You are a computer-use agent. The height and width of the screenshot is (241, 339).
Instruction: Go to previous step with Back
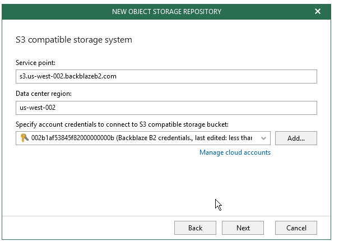pyautogui.click(x=195, y=228)
